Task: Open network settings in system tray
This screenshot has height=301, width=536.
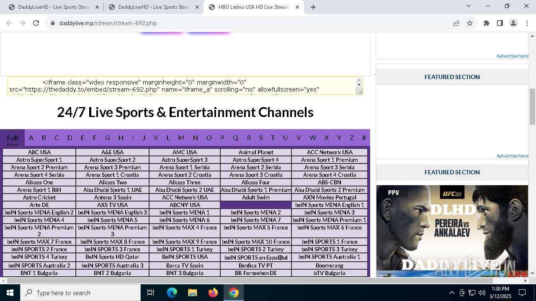Action: click(x=472, y=293)
